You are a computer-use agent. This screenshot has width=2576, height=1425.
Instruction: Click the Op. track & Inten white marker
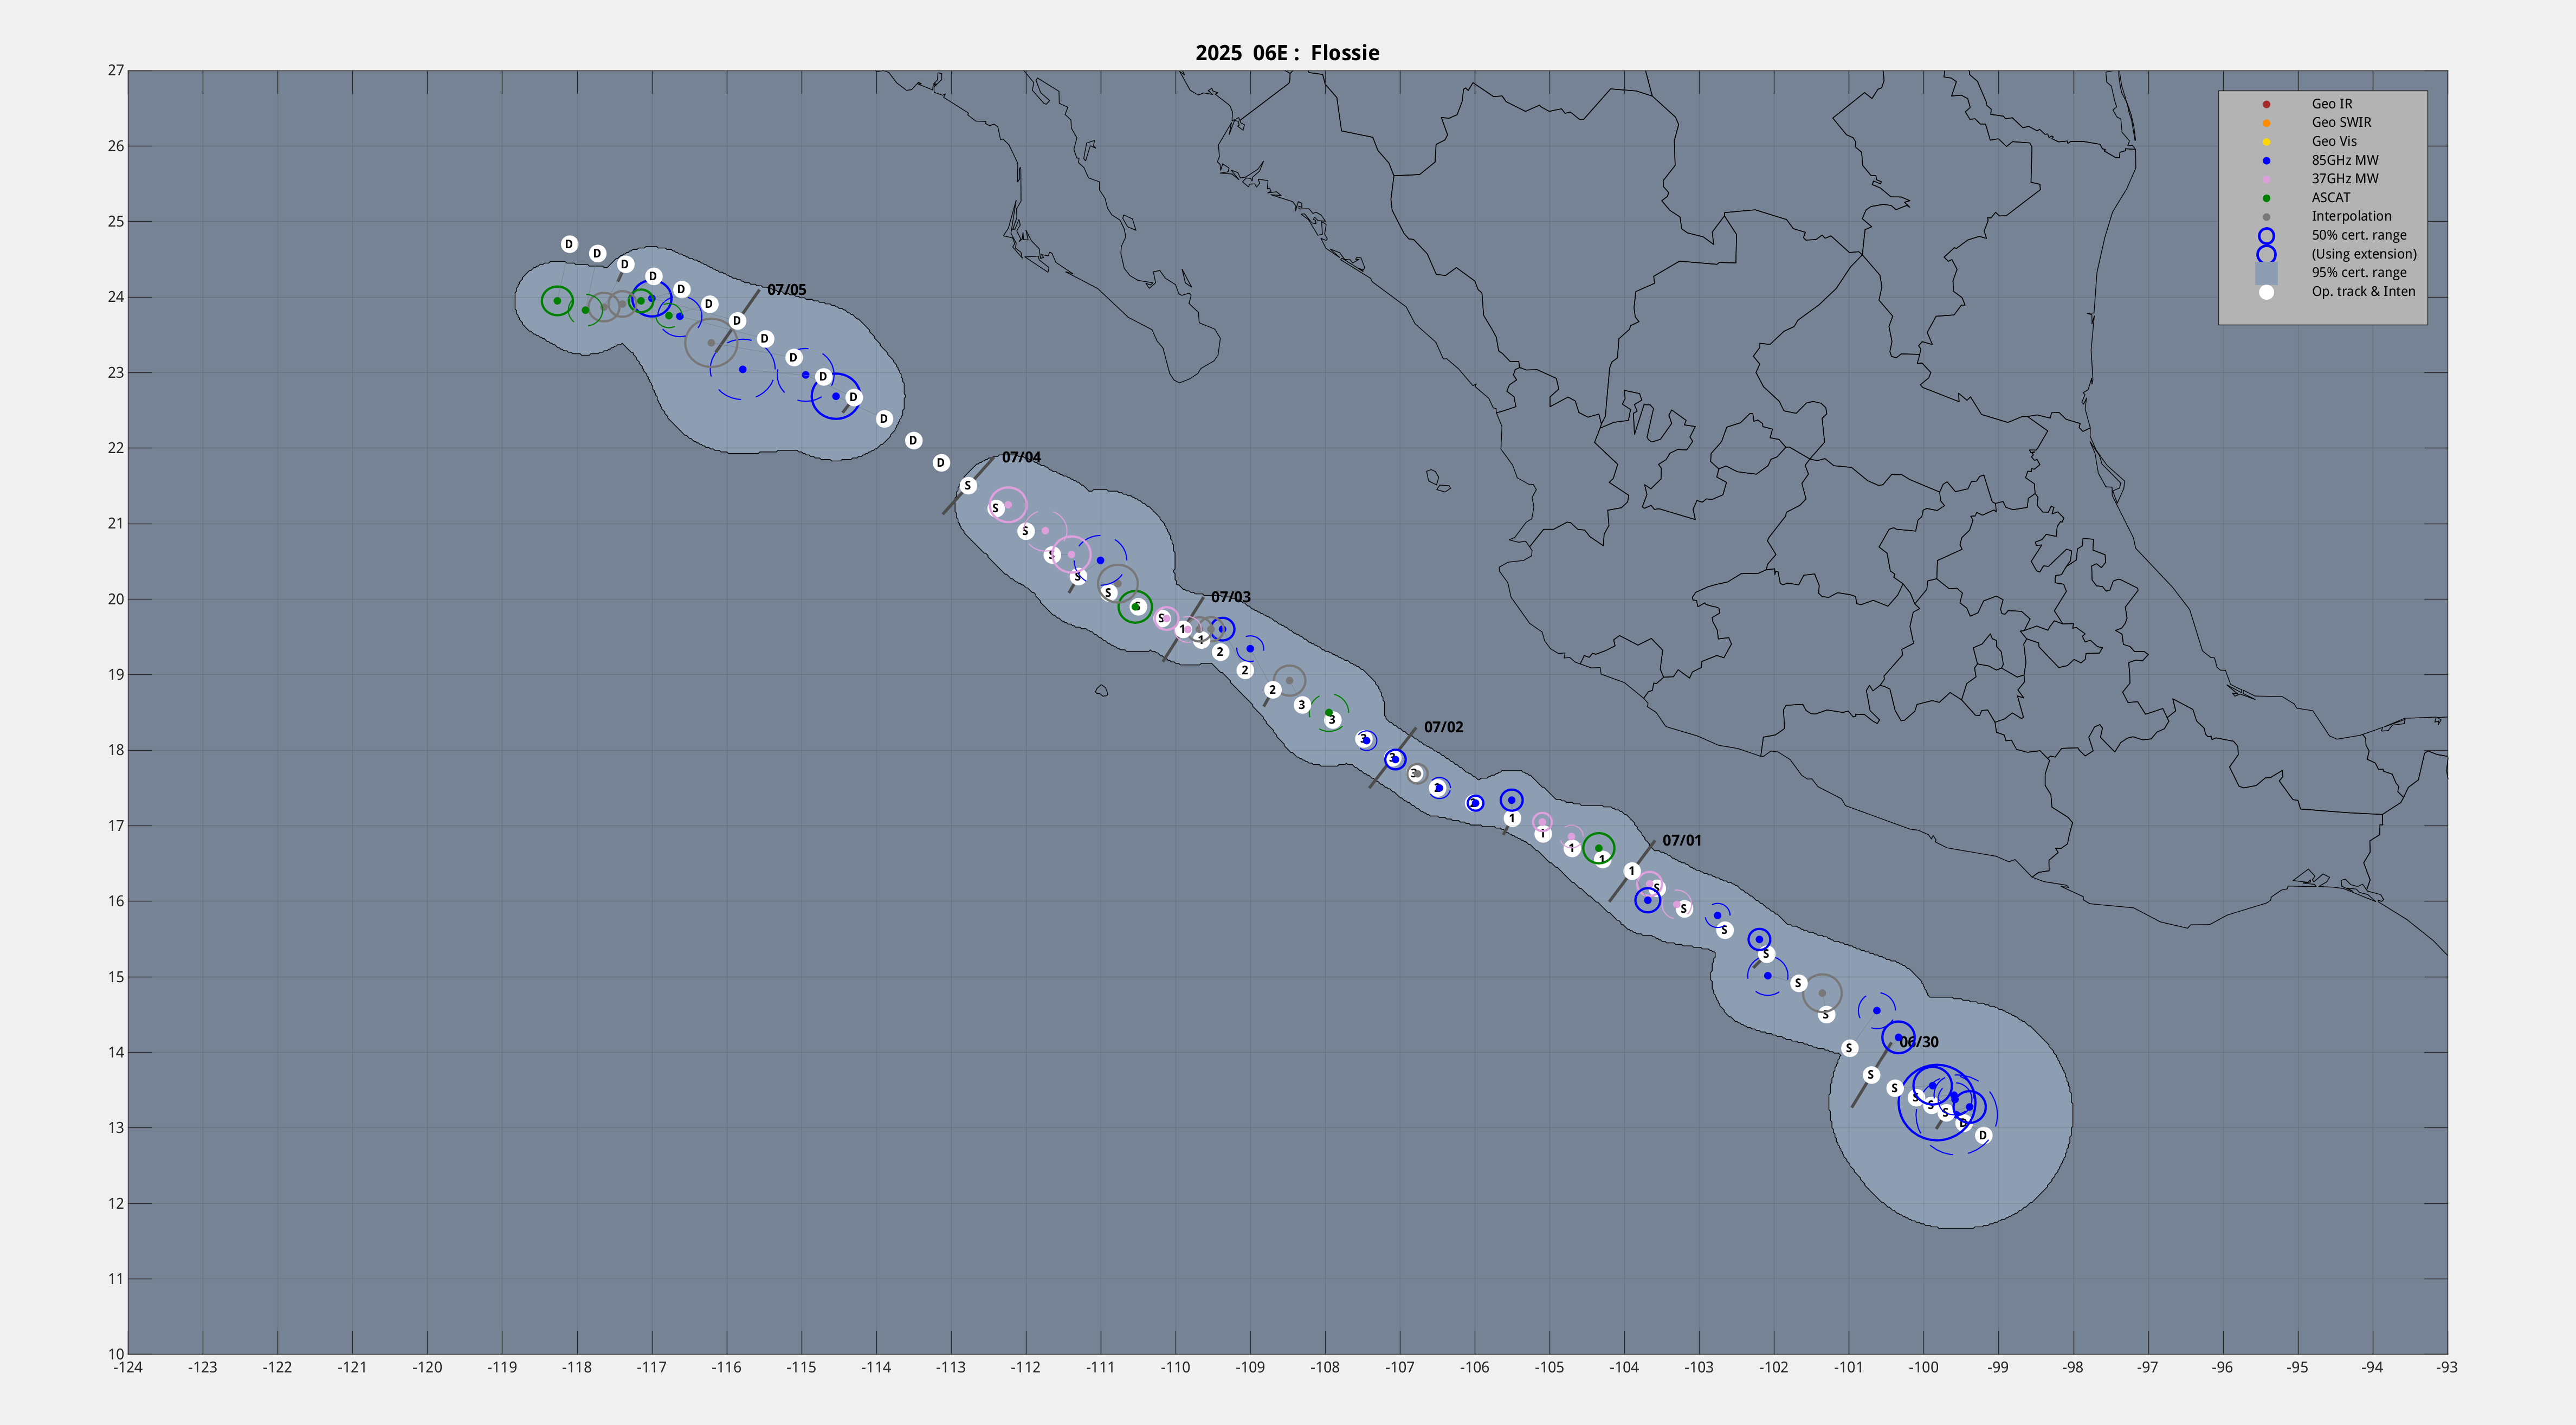point(2266,292)
